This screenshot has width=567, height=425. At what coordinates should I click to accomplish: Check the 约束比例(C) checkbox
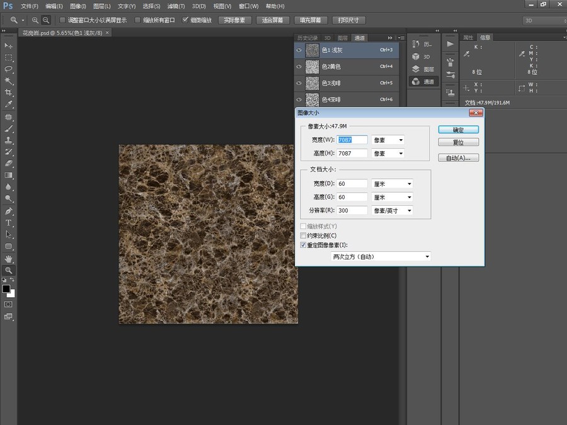303,235
